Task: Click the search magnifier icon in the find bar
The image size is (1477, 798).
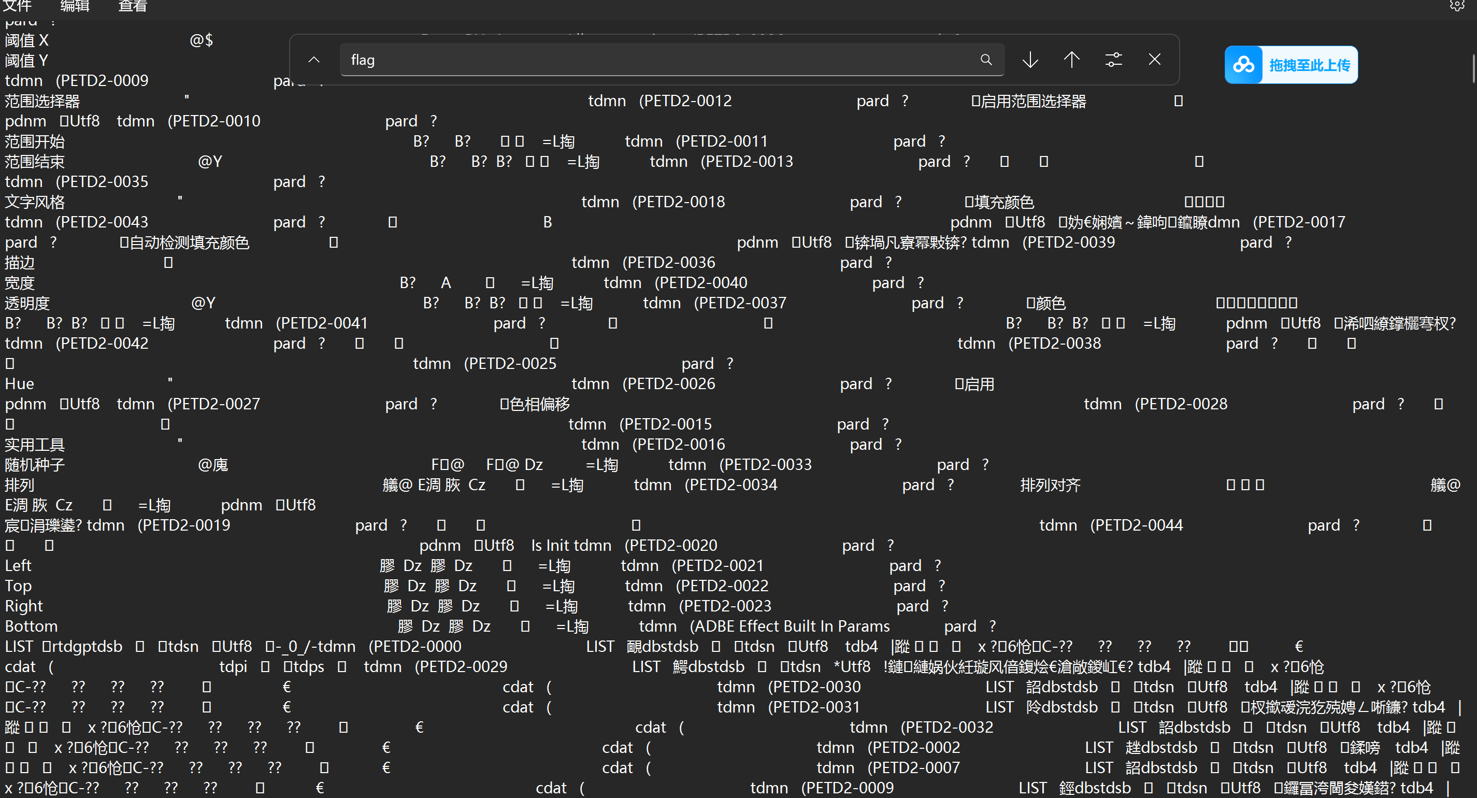Action: click(x=986, y=60)
